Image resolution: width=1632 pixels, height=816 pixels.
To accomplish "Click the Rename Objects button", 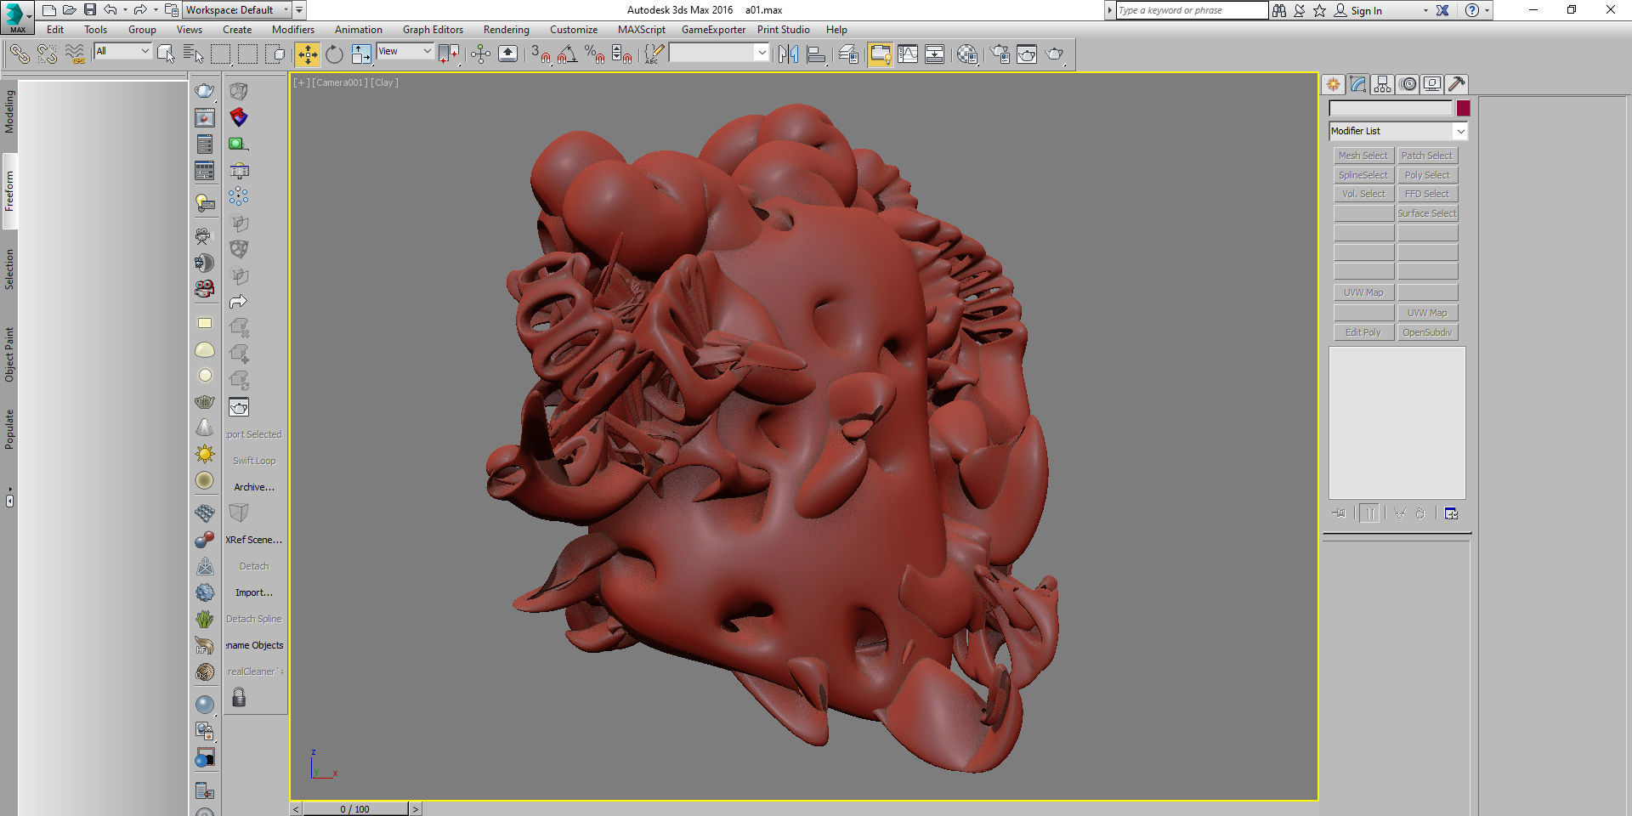I will (x=254, y=645).
